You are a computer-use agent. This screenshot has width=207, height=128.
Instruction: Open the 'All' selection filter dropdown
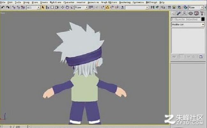point(33,7)
